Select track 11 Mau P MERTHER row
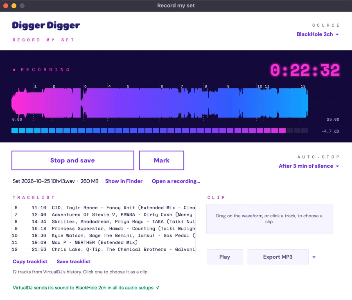Viewport: 352px width, 300px height. pyautogui.click(x=104, y=243)
